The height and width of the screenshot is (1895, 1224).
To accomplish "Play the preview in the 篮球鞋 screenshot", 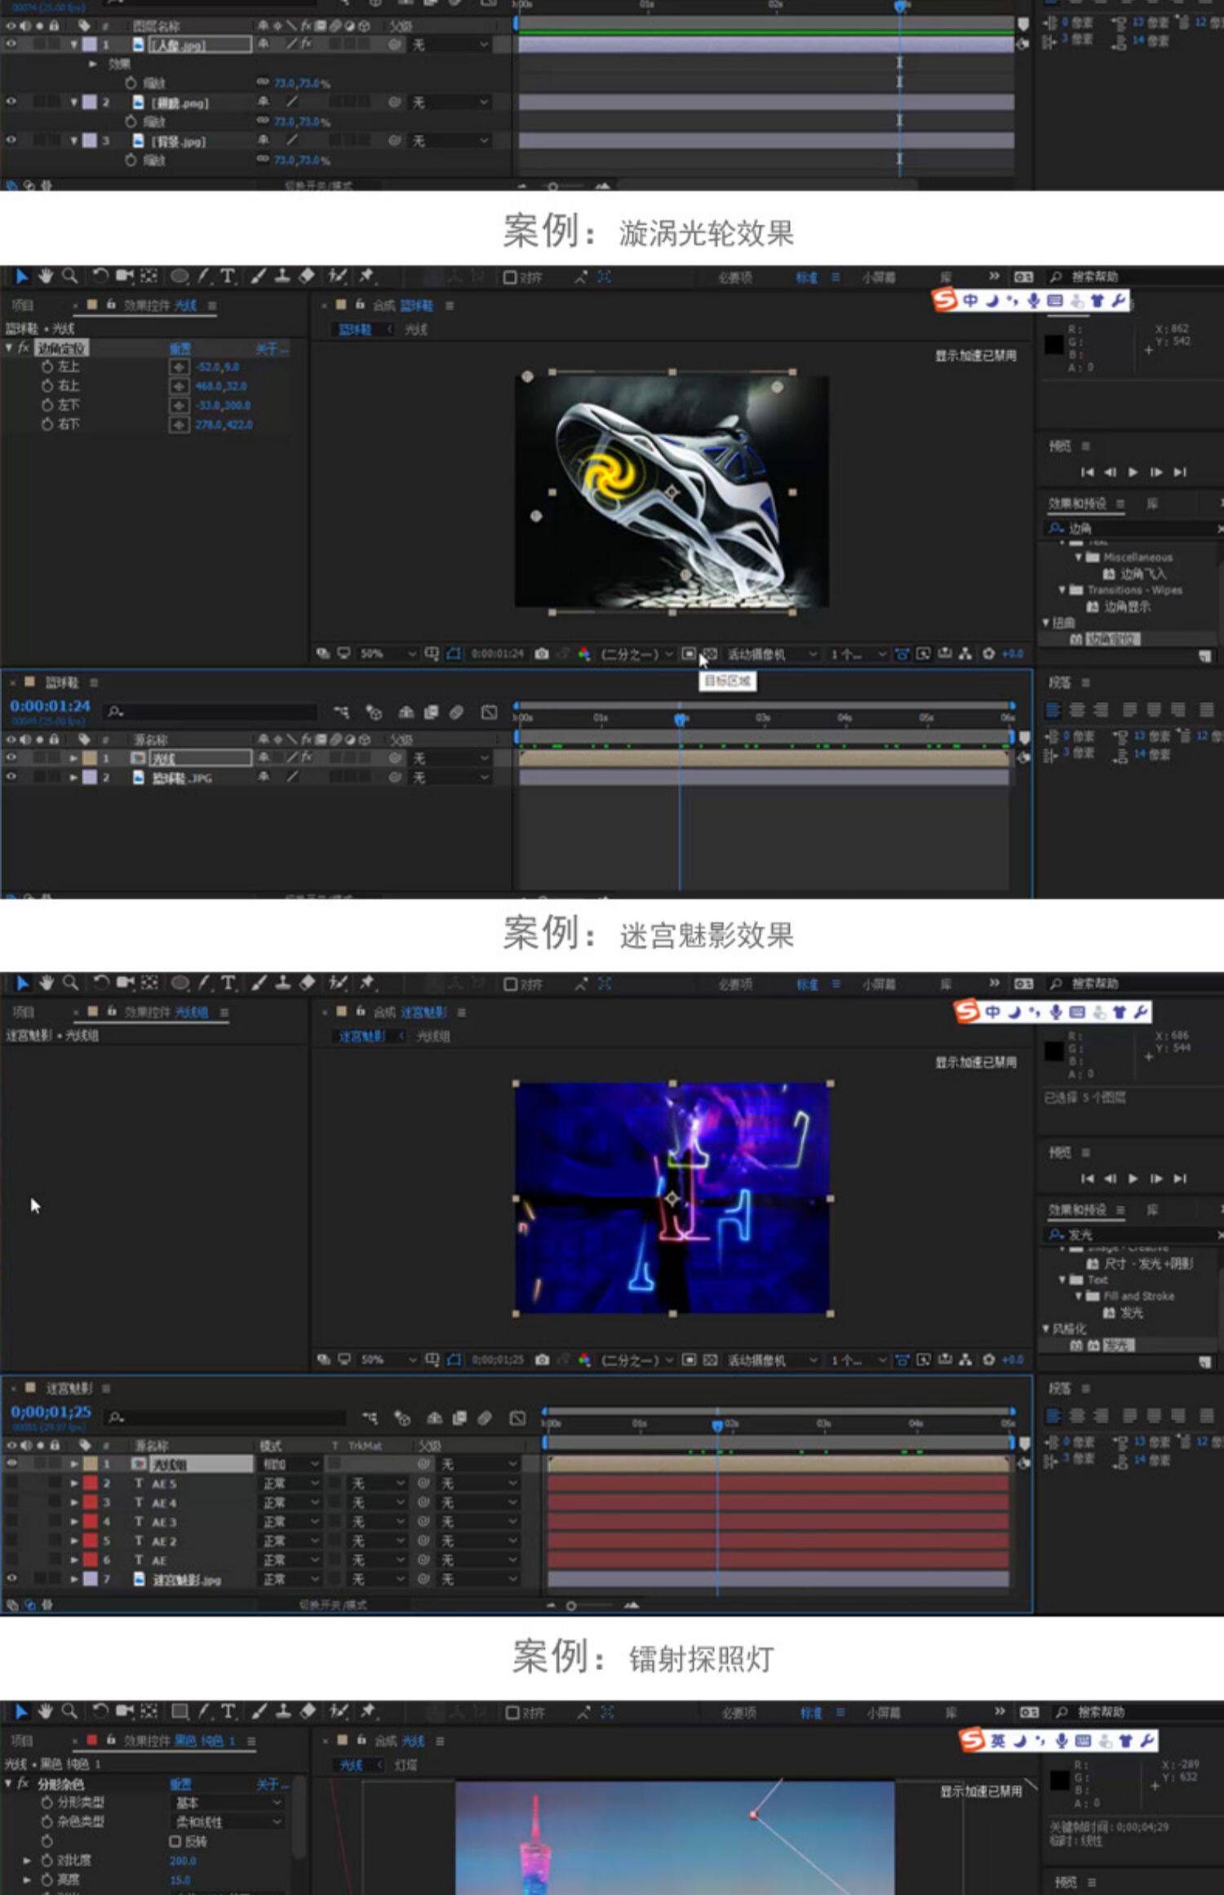I will (x=1133, y=472).
